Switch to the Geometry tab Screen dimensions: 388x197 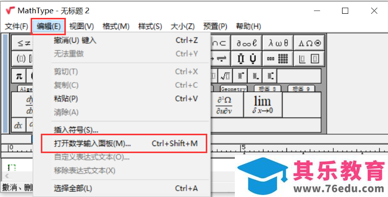(233, 89)
